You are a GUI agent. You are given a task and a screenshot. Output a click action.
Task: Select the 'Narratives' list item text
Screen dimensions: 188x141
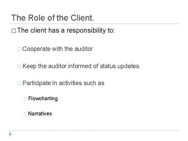coord(40,113)
